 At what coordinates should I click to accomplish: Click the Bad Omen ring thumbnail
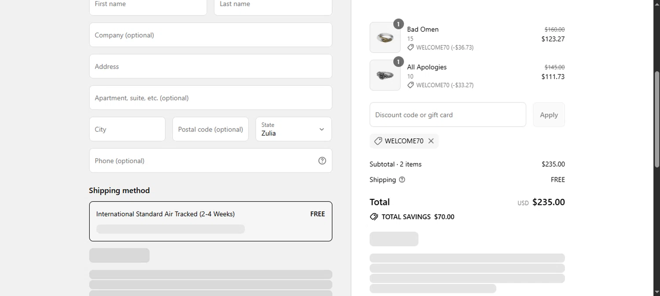tap(385, 37)
